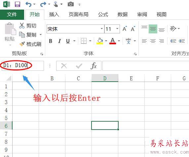Toggle Italic formatting
Image resolution: width=189 pixels, height=157 pixels.
click(x=59, y=41)
